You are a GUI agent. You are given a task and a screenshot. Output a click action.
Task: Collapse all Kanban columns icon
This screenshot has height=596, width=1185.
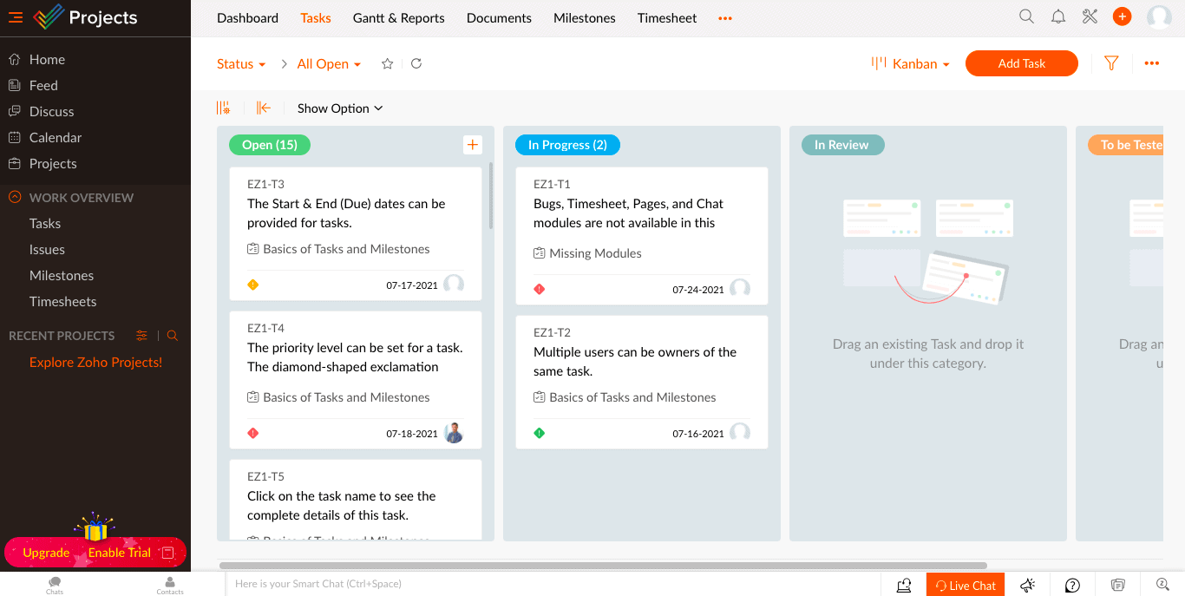264,108
